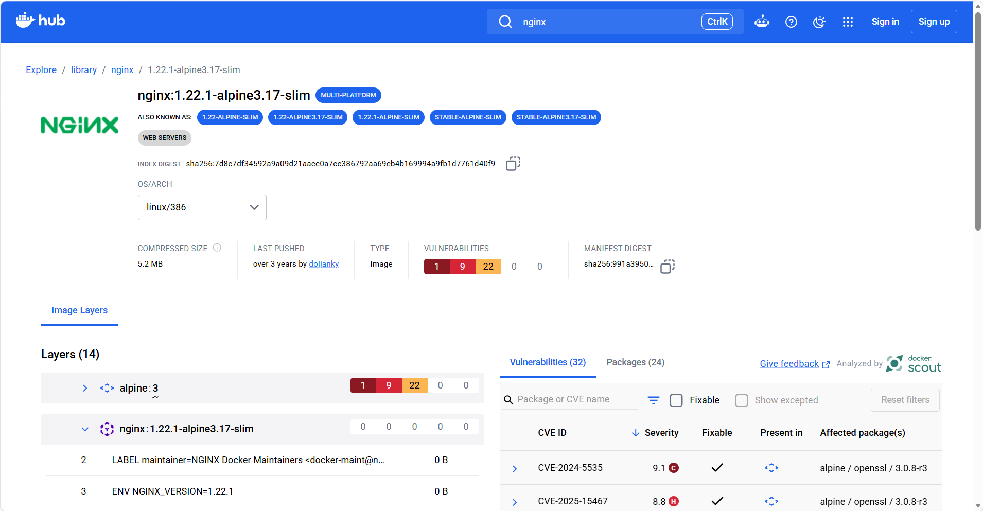Click the Present in icon for CVE-2024-5535
983x511 pixels.
pos(771,468)
